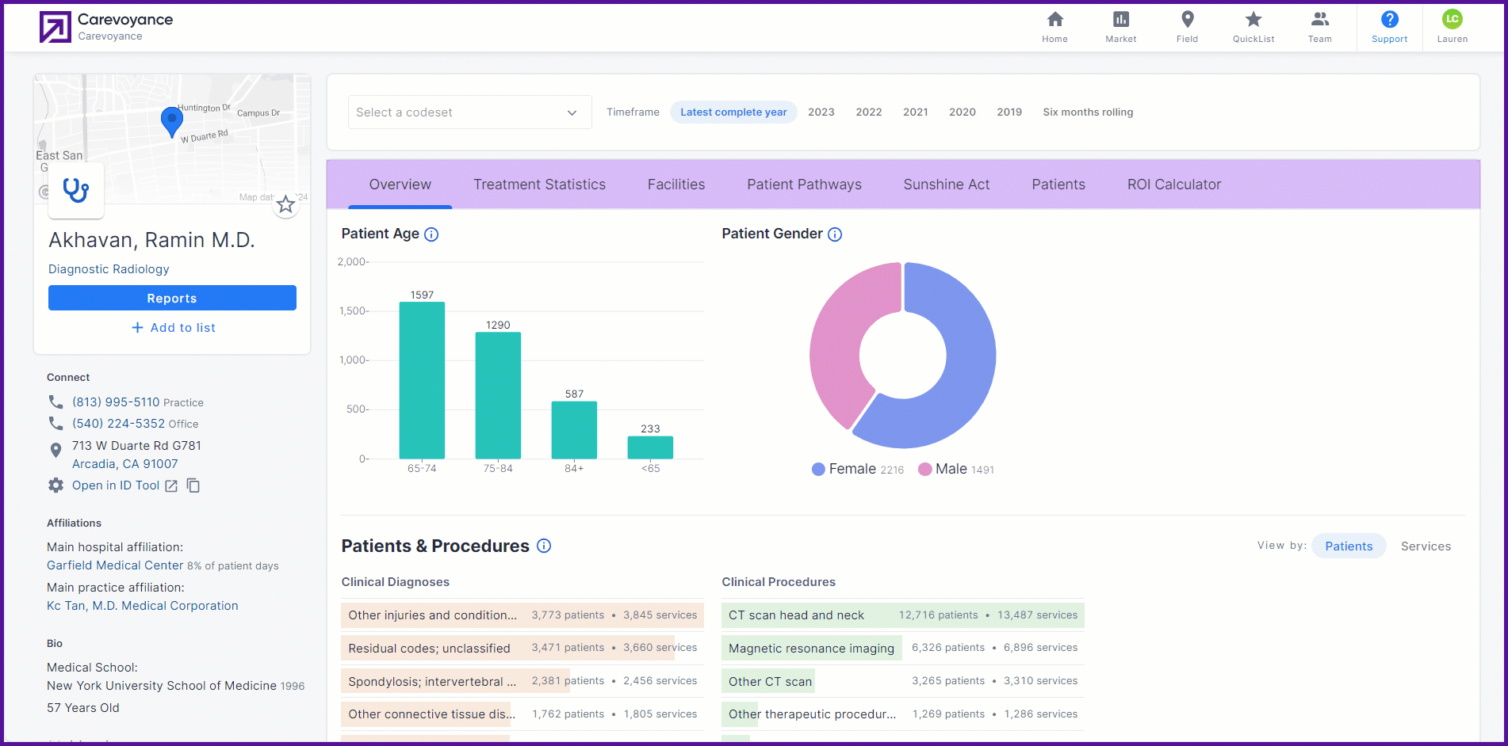This screenshot has width=1508, height=746.
Task: Open the Sunshine Act tab
Action: click(946, 185)
